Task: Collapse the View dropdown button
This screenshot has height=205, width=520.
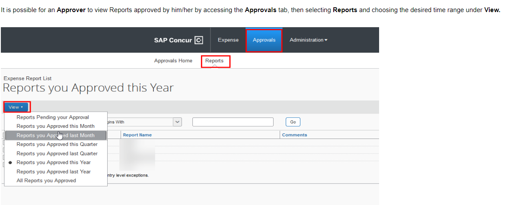Action: 16,107
